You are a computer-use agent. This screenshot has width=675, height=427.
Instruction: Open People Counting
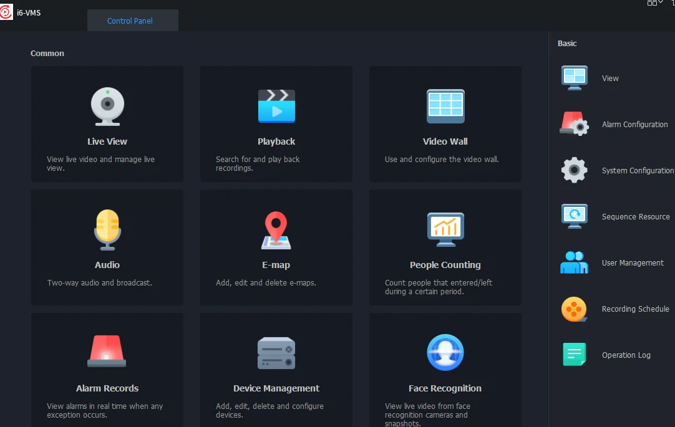(x=445, y=247)
